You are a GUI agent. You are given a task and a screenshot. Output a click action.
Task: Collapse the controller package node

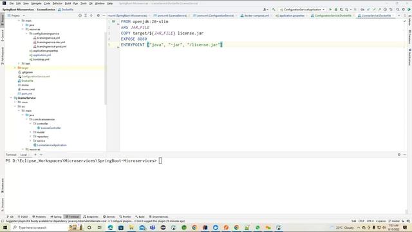(30, 124)
